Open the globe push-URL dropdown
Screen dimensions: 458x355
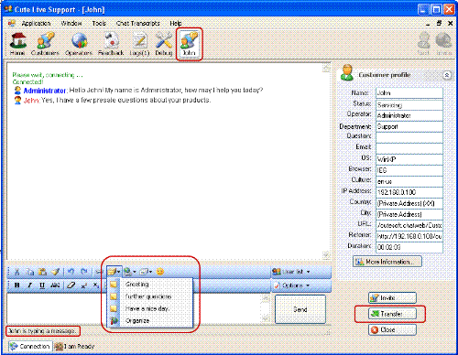click(130, 272)
